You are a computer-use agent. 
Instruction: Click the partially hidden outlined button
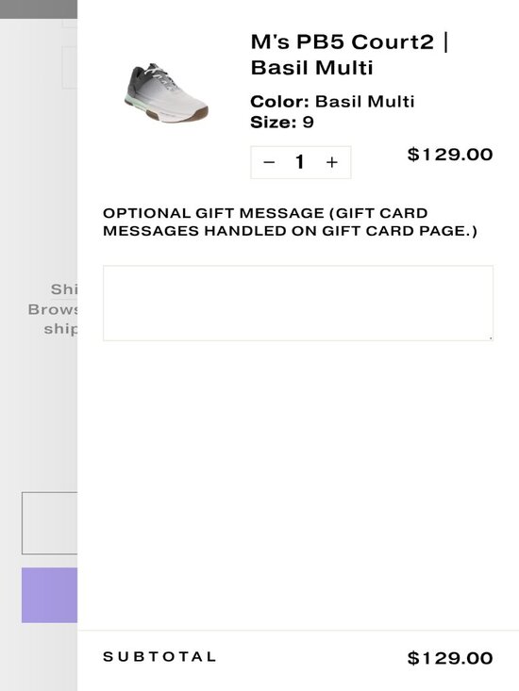49,523
